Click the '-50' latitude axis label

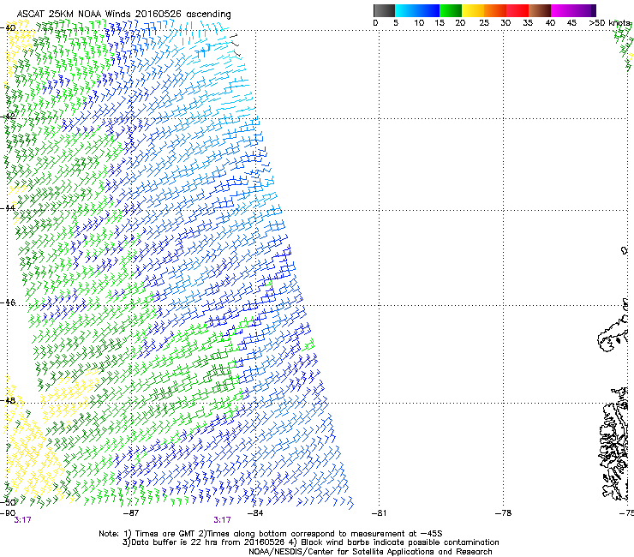point(8,502)
